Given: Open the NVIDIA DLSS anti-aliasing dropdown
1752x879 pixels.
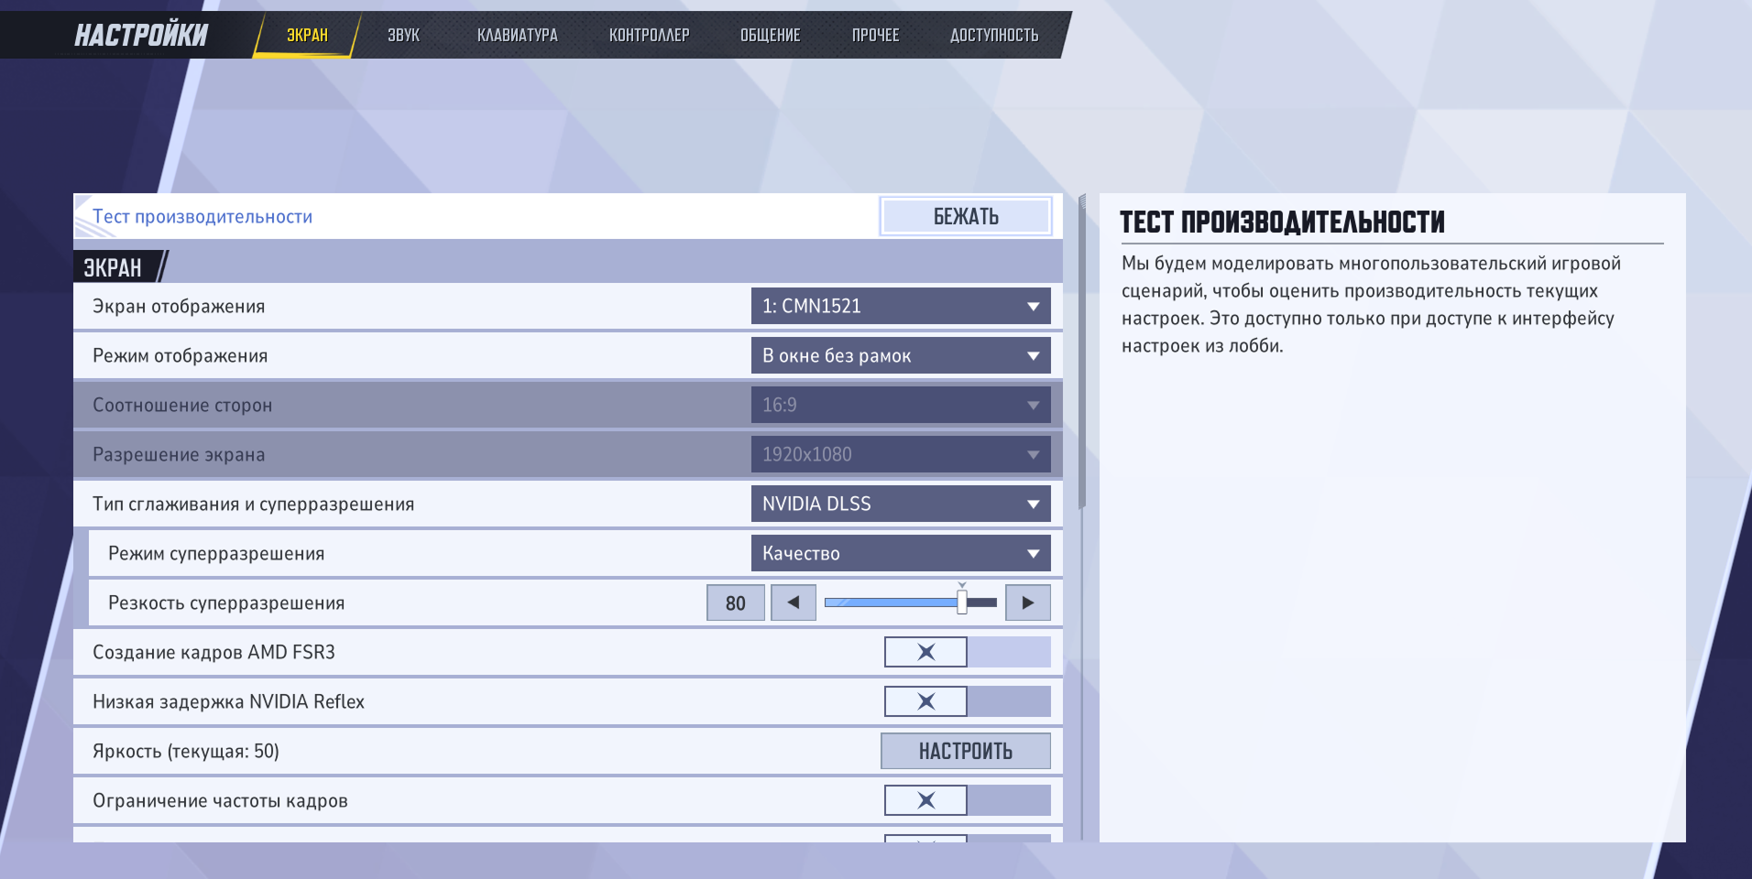Looking at the screenshot, I should [x=900, y=504].
